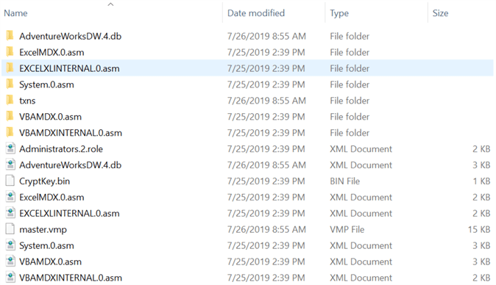496x285 pixels.
Task: Click the 15 KB size value
Action: pos(479,229)
